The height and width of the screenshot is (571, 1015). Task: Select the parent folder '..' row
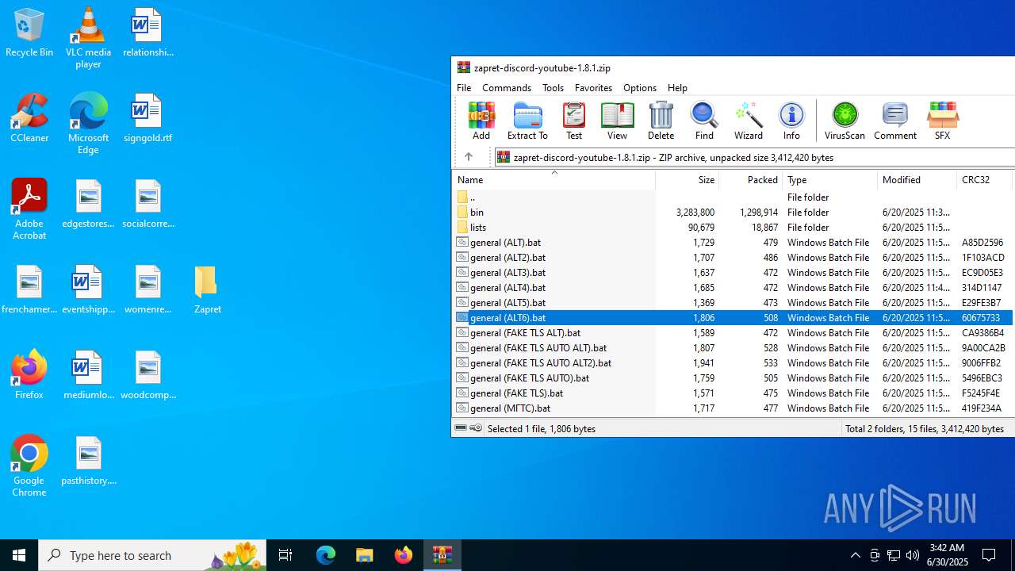pyautogui.click(x=733, y=197)
